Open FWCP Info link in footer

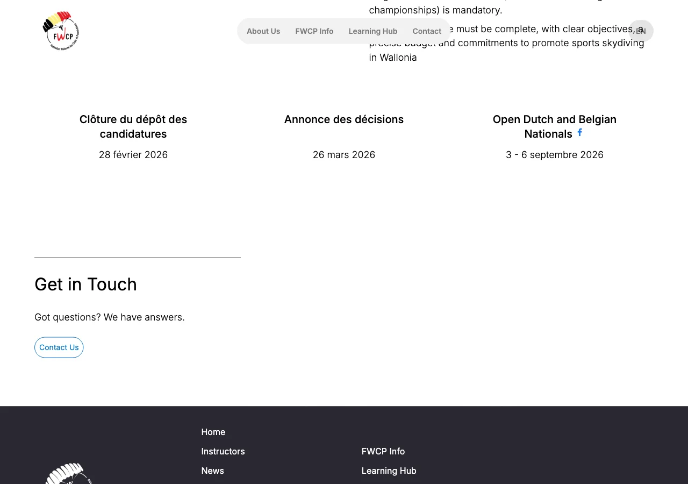coord(383,451)
